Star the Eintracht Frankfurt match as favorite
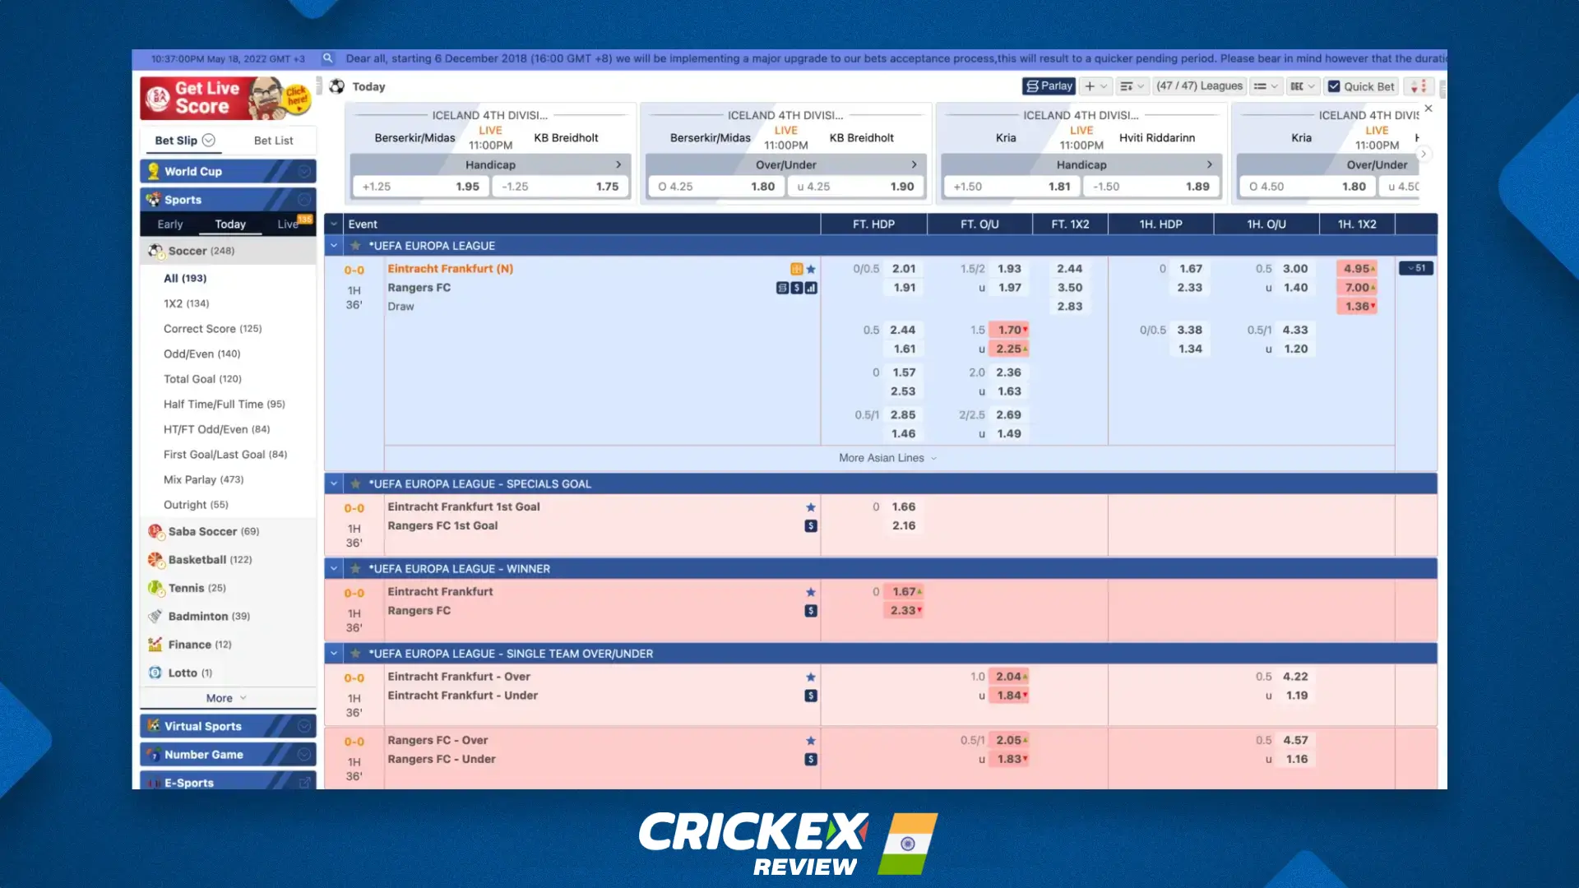Image resolution: width=1579 pixels, height=888 pixels. coord(812,268)
